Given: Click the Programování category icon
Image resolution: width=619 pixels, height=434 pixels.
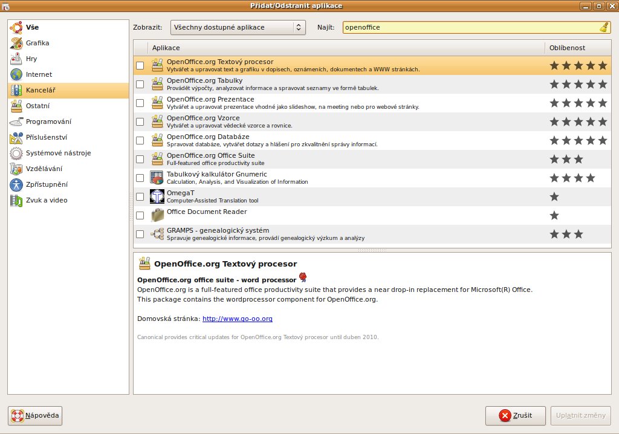Looking at the screenshot, I should pyautogui.click(x=16, y=121).
